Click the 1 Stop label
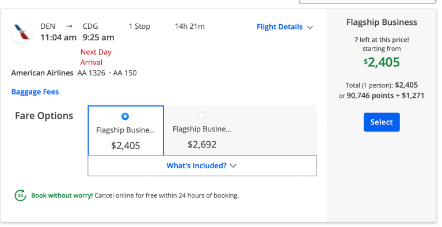442x227 pixels. pos(139,27)
